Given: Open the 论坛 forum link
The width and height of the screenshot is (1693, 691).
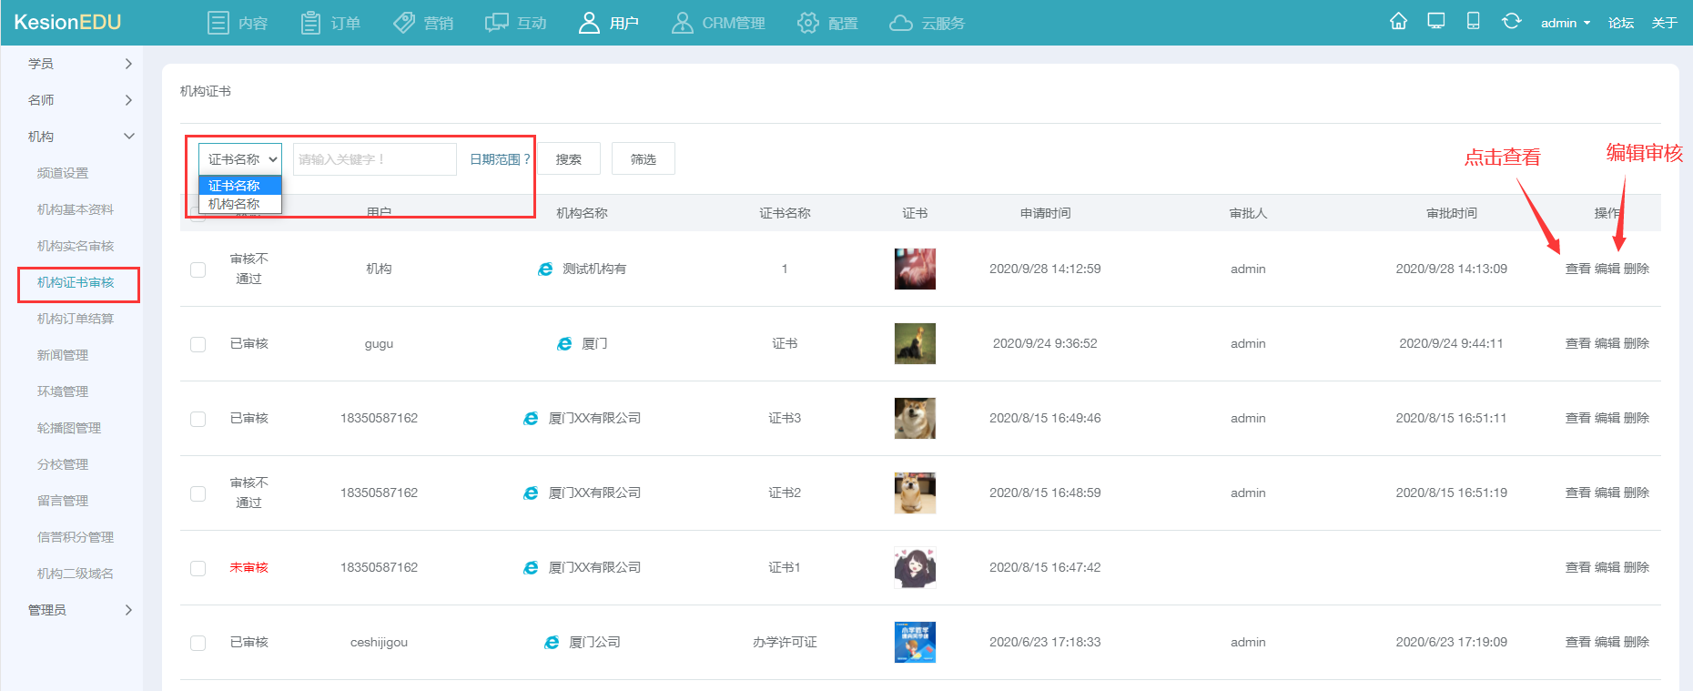Looking at the screenshot, I should (1621, 23).
